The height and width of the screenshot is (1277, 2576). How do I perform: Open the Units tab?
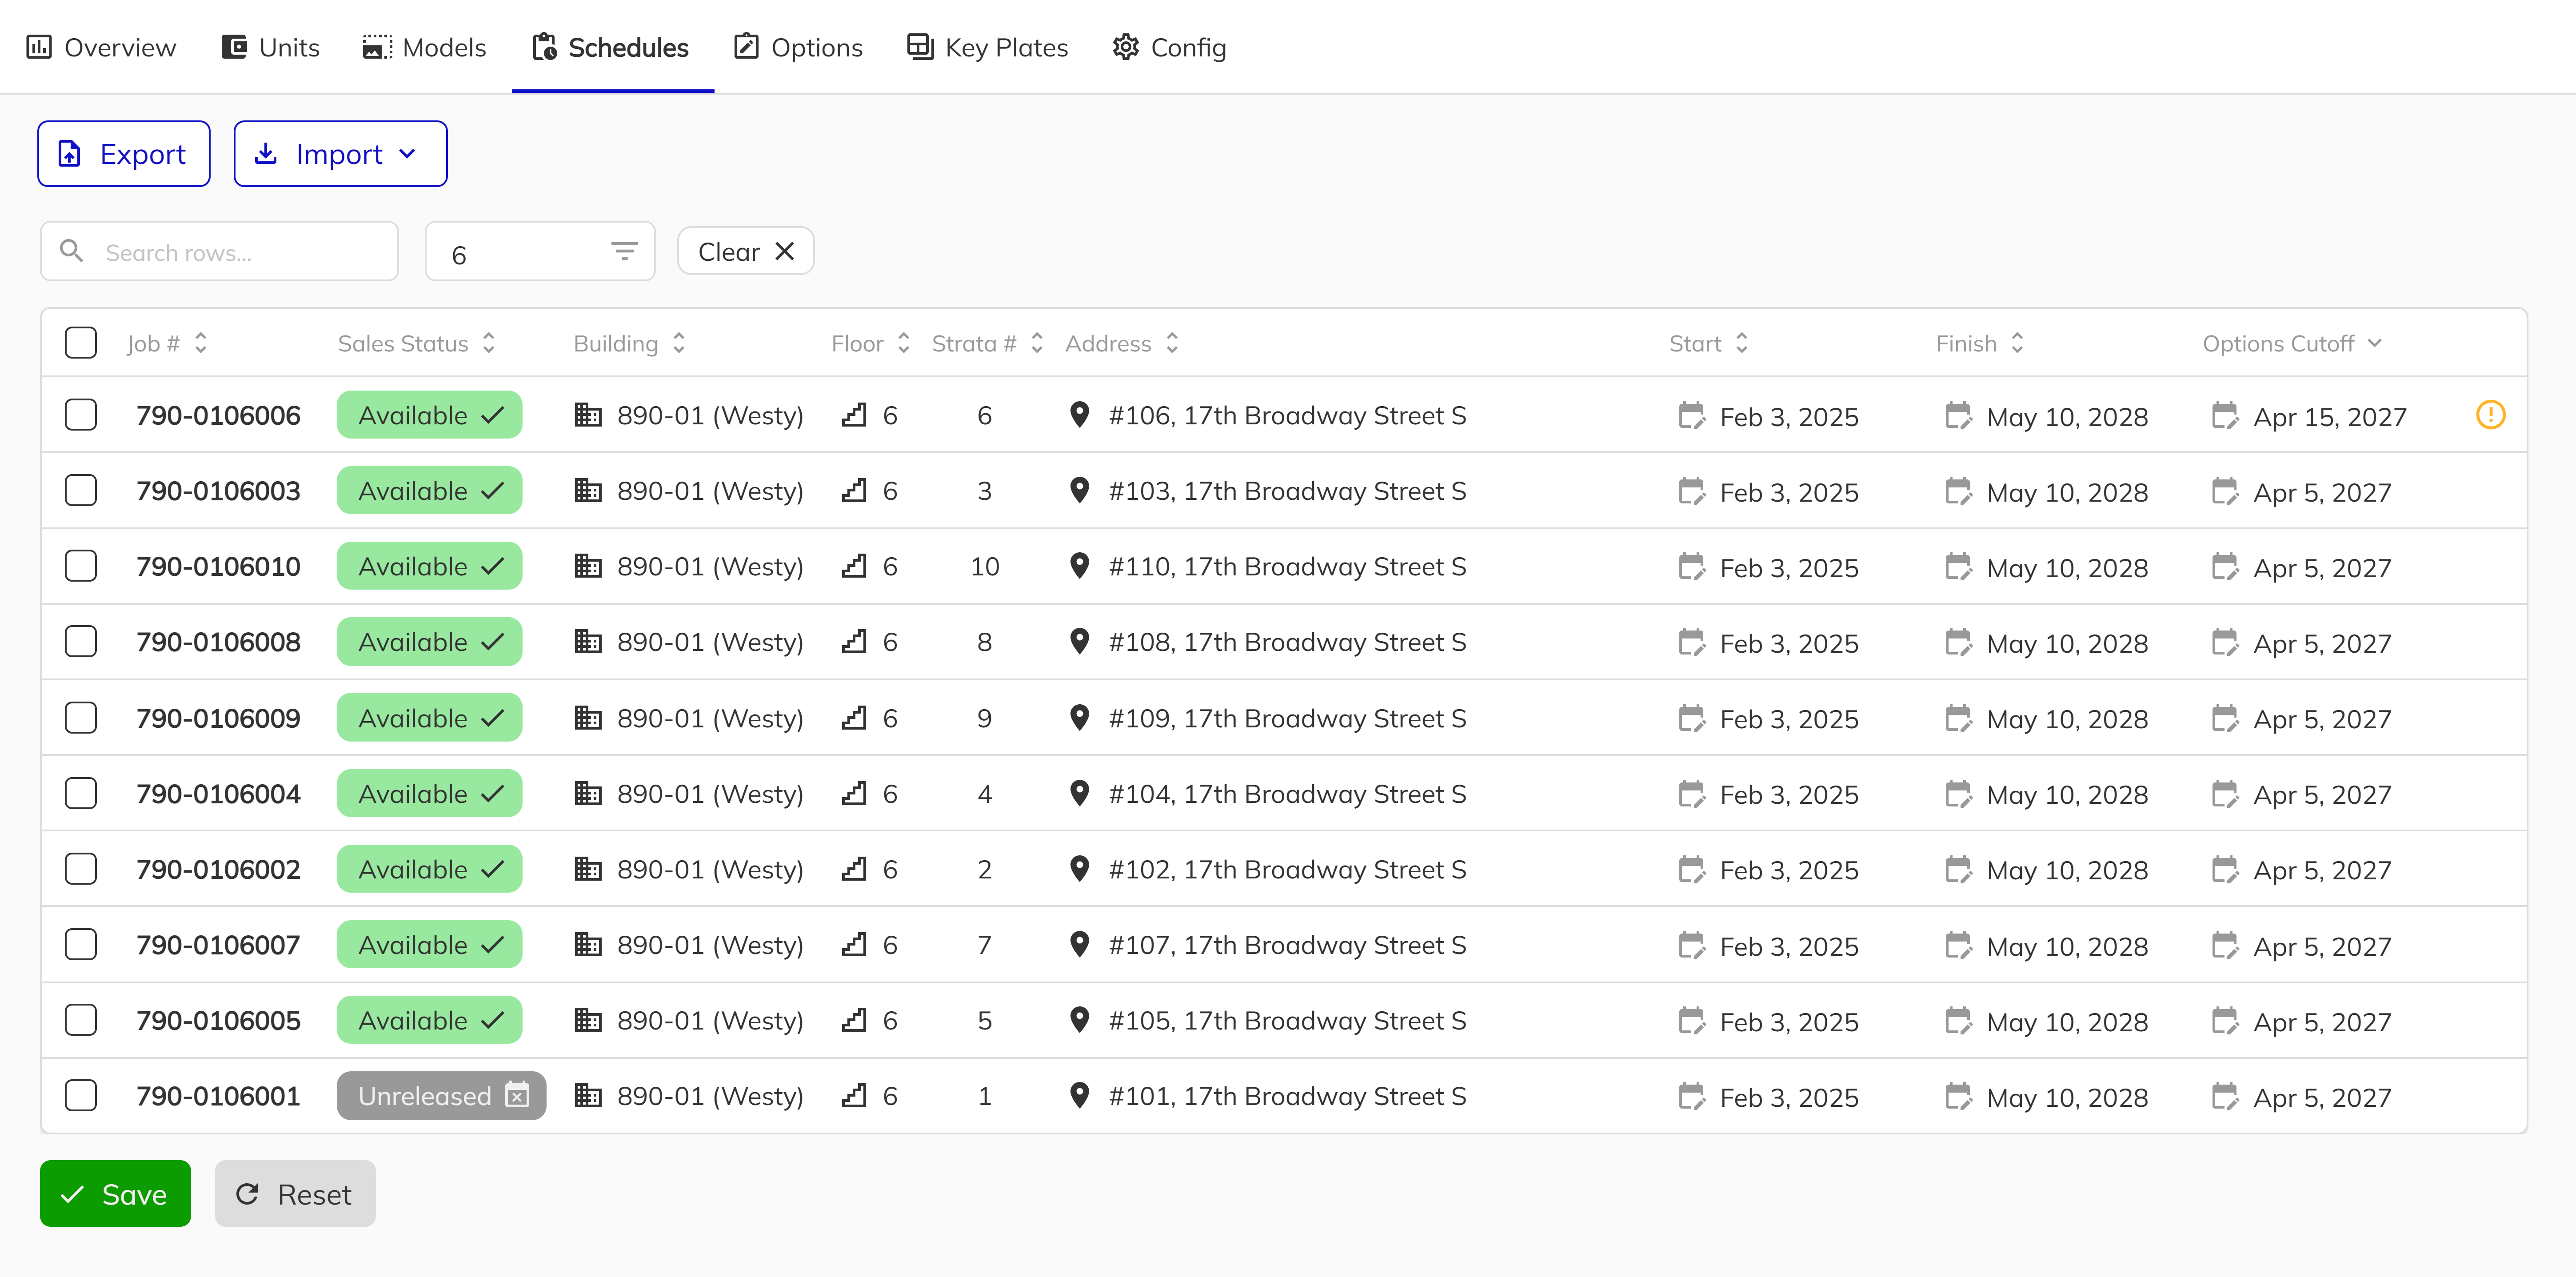(x=270, y=47)
